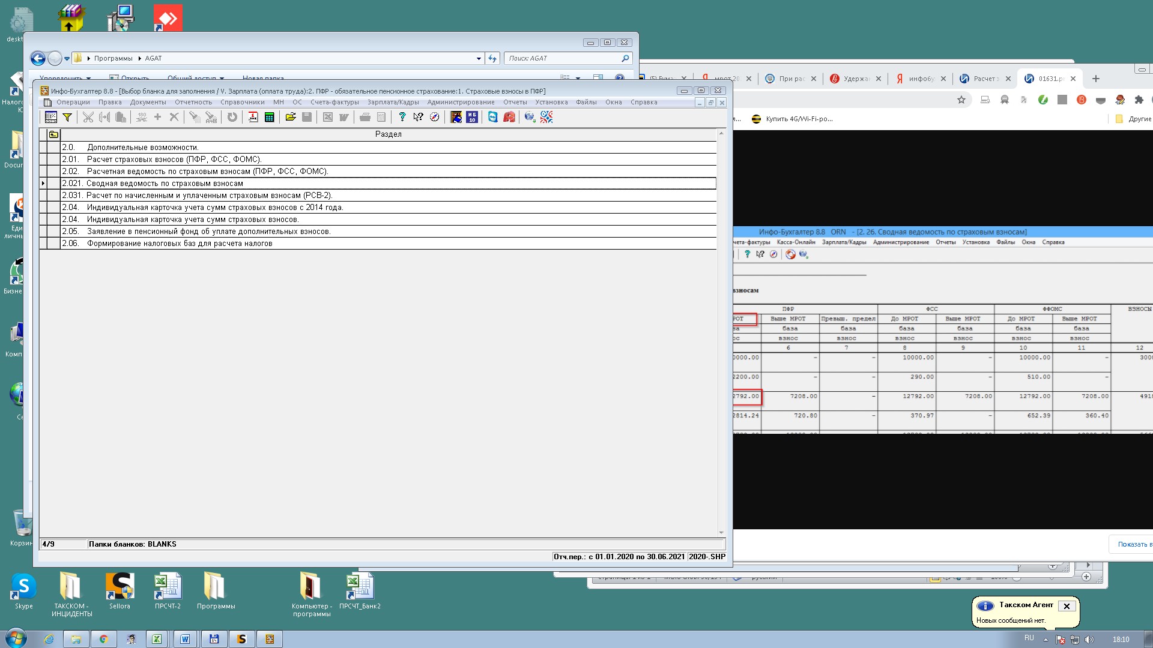Open the Explorer recent pages dropdown arrow
1153x648 pixels.
[67, 58]
